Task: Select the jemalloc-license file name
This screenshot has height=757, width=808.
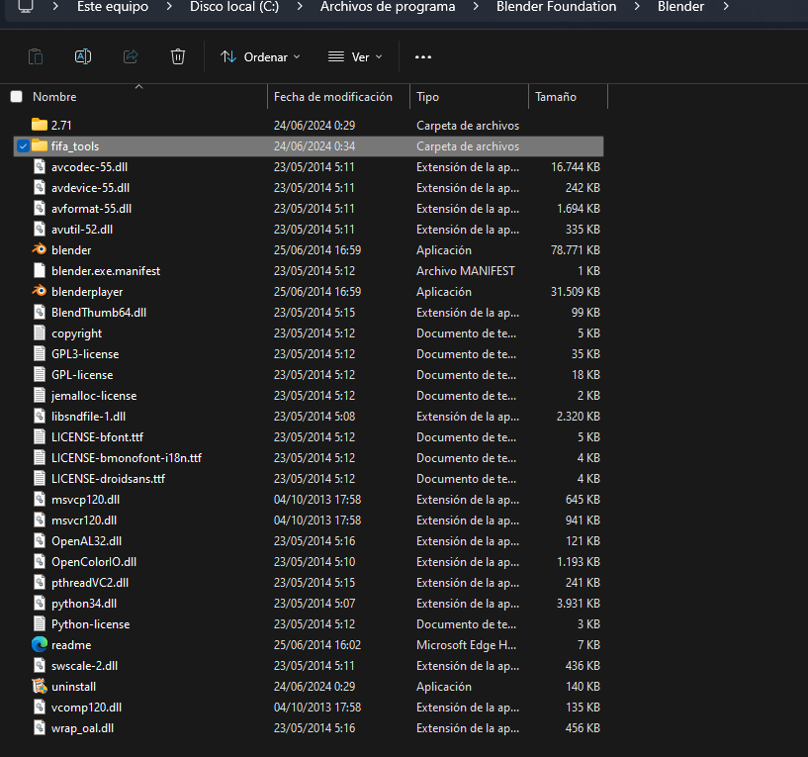Action: tap(94, 396)
